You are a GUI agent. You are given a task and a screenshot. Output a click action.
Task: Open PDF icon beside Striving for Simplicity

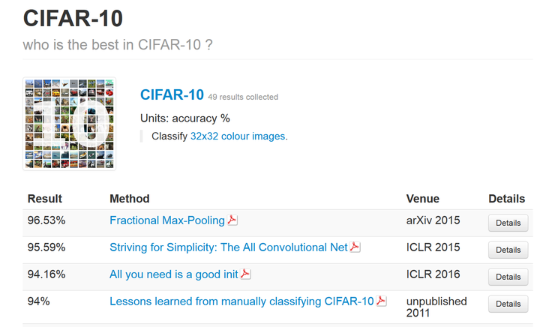[355, 247]
